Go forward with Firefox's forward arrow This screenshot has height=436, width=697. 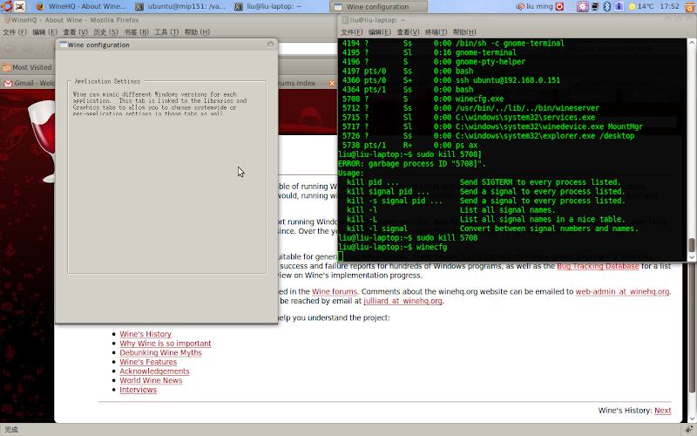(x=28, y=49)
